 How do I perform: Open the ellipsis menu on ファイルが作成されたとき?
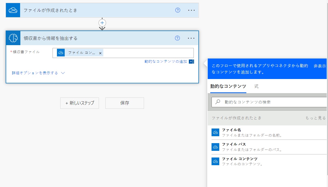click(191, 10)
